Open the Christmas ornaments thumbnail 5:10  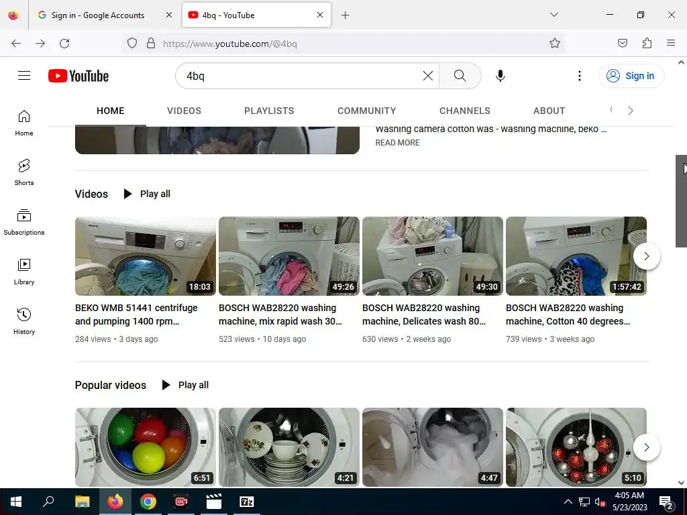point(576,447)
